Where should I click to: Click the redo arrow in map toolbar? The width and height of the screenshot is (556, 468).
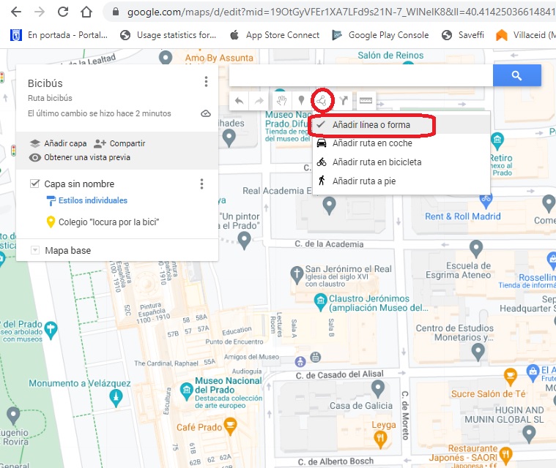point(259,101)
